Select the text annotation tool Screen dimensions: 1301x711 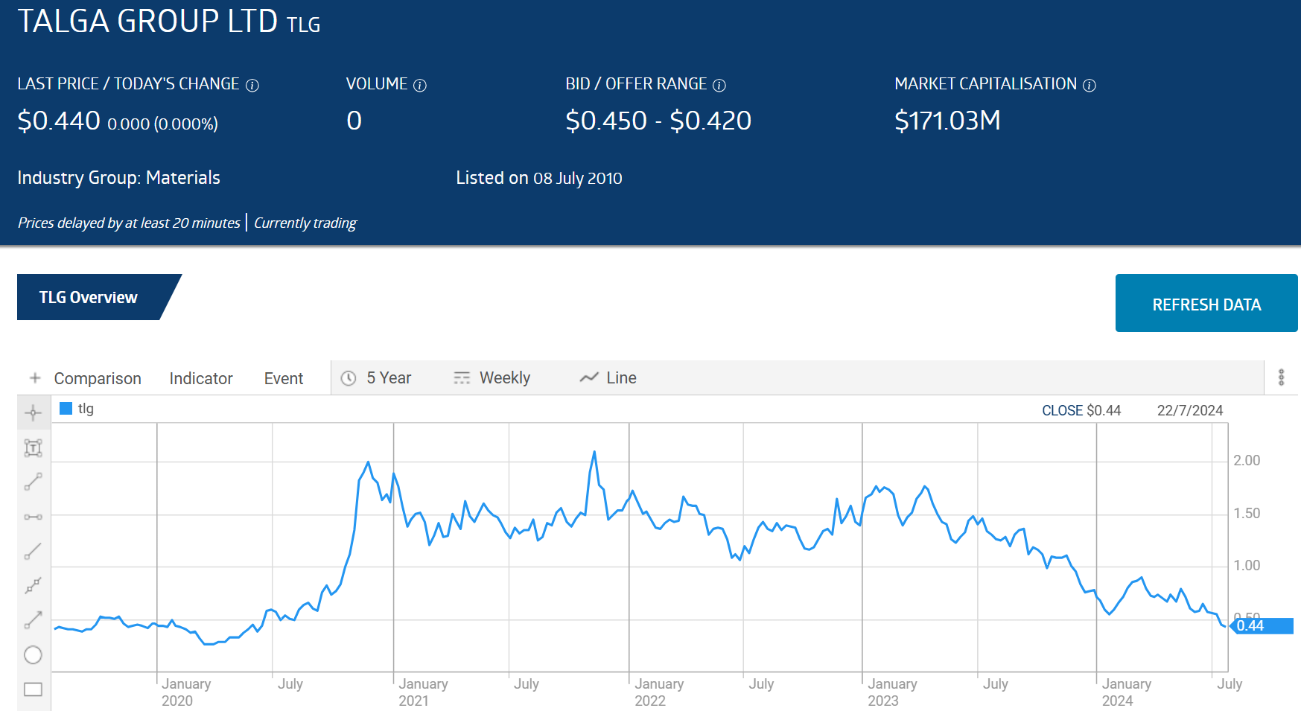pos(33,447)
